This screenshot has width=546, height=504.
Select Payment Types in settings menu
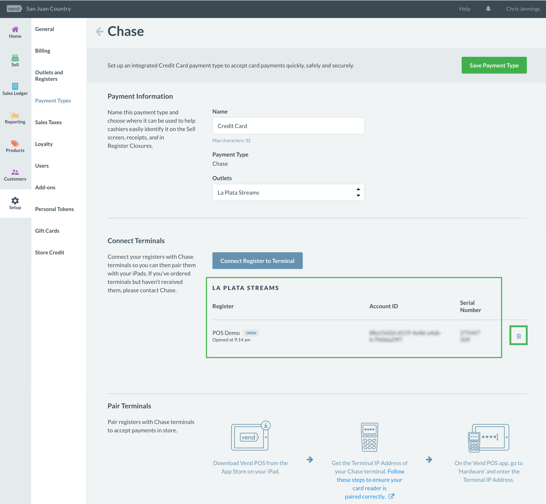pyautogui.click(x=53, y=101)
